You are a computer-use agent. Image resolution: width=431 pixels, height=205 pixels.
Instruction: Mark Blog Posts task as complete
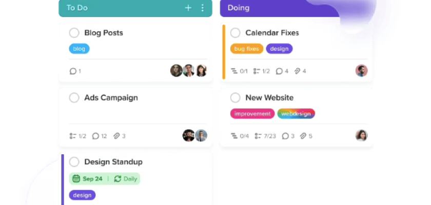[74, 33]
